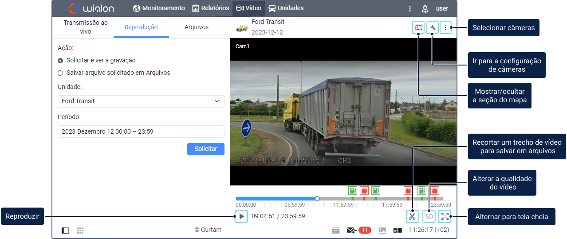Open unread messages icon with 11 badge
The image size is (567, 239).
pos(352,230)
